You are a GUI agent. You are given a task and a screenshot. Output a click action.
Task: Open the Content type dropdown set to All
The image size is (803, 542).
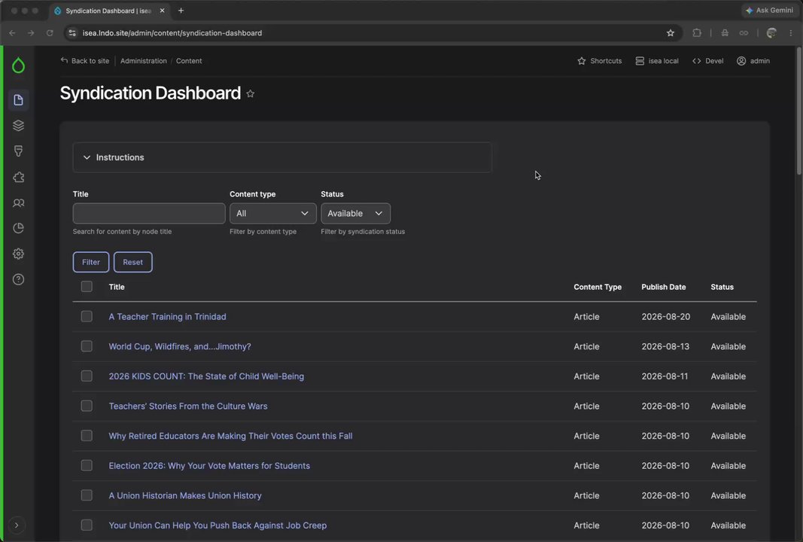273,214
